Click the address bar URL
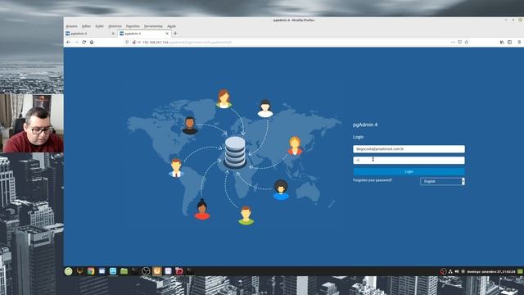 [x=187, y=43]
